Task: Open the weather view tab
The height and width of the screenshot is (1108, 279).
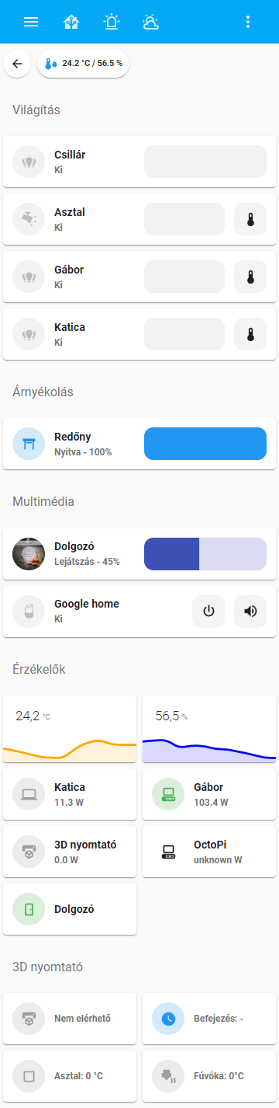Action: point(152,22)
